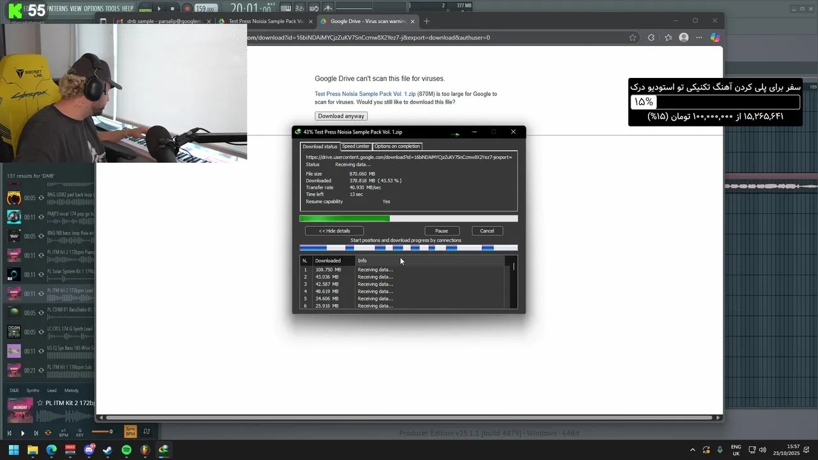Click the Synths tag in sample browser

click(33, 390)
